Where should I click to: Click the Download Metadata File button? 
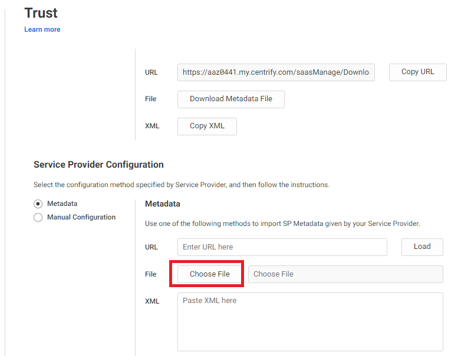coord(231,99)
